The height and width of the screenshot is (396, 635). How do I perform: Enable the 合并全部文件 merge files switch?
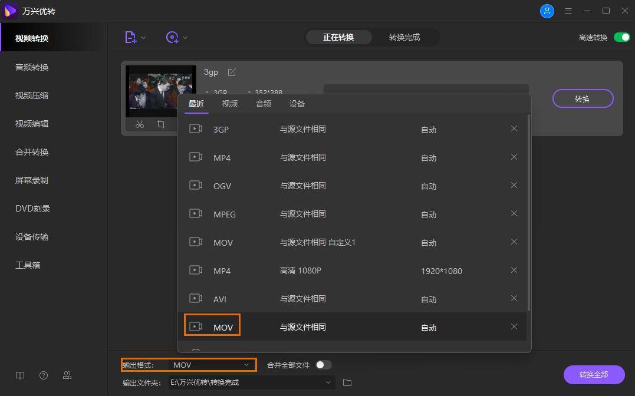(323, 364)
